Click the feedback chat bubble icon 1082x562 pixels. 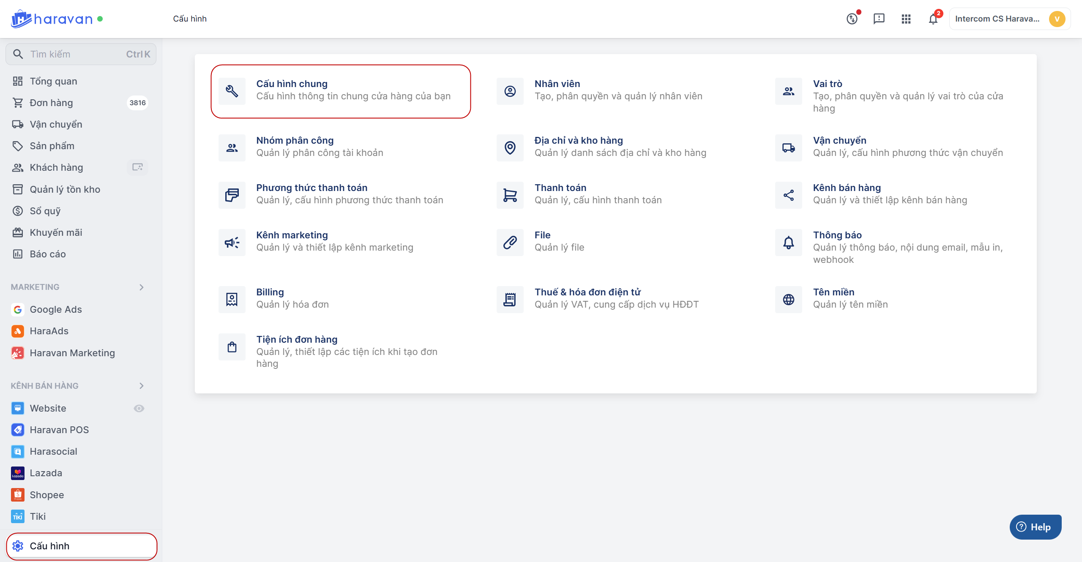click(879, 19)
